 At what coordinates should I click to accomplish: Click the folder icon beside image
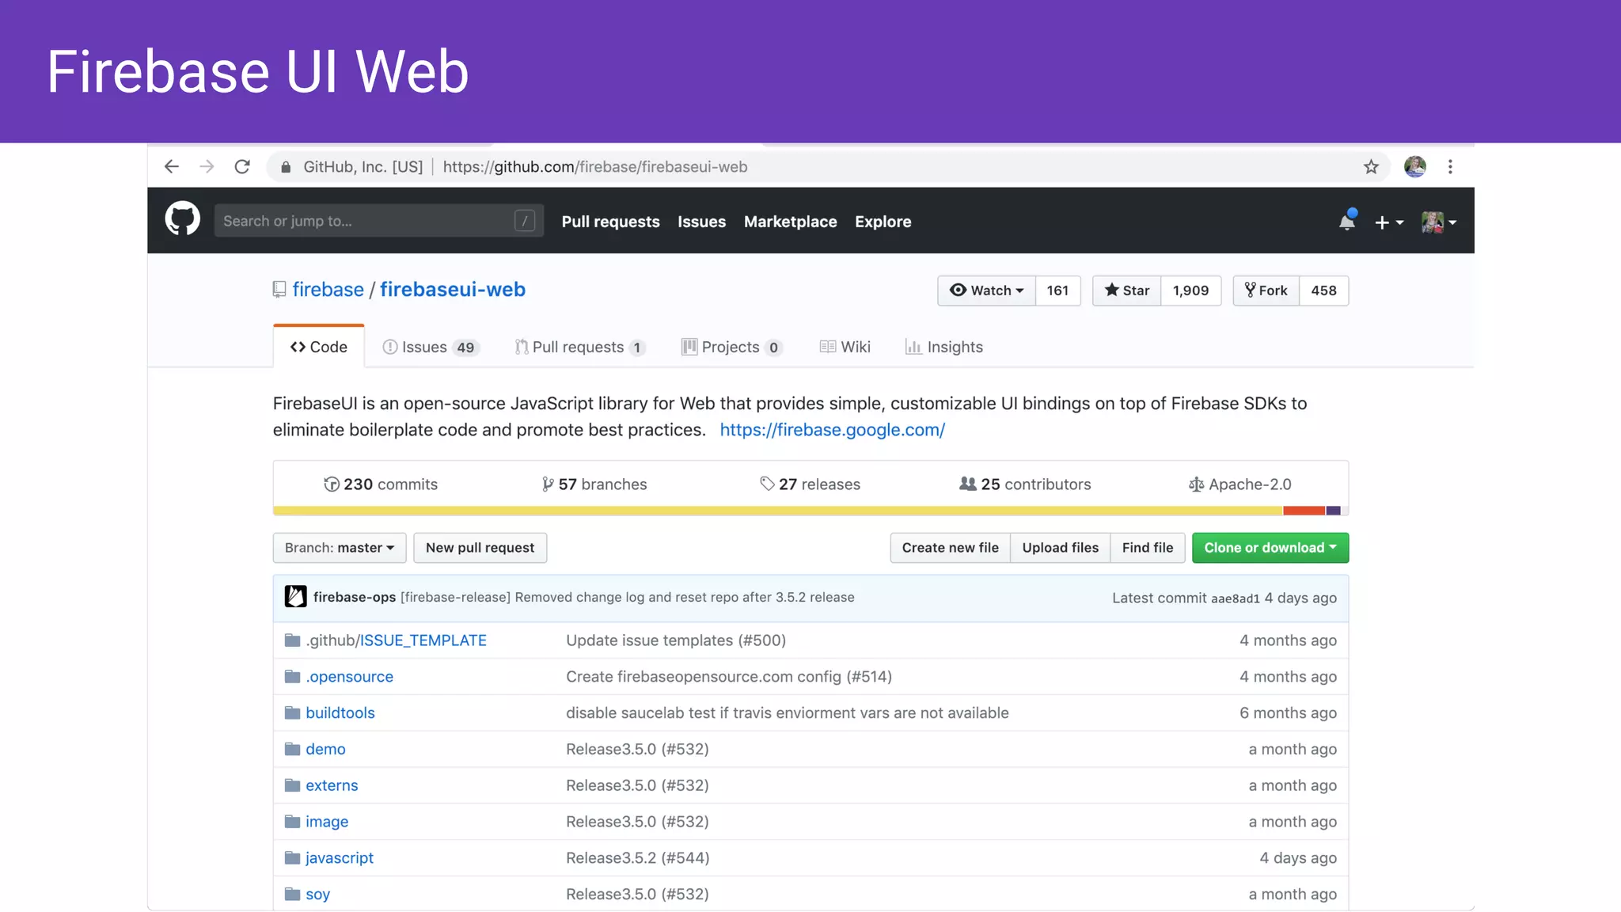292,822
